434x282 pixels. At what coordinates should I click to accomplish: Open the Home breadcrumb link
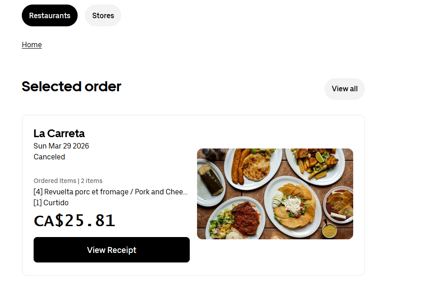click(x=31, y=44)
